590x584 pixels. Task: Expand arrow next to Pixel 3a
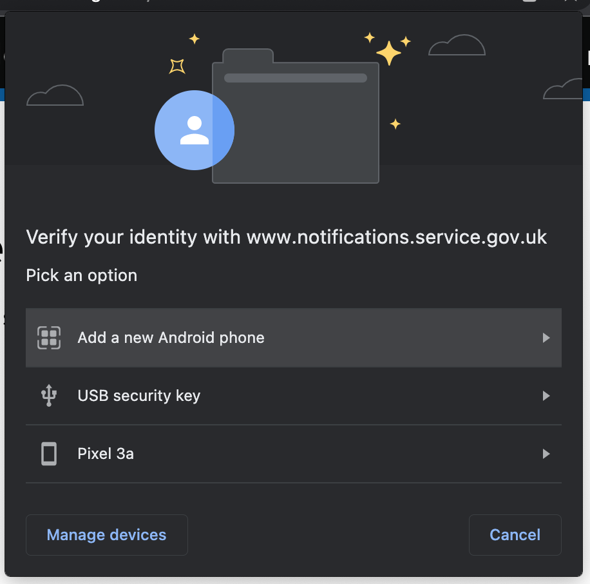point(546,454)
